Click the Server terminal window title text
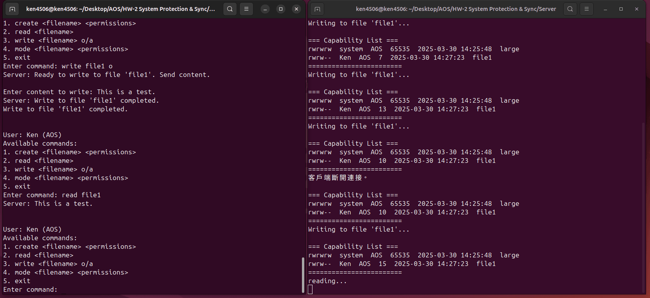This screenshot has height=298, width=650. pos(456,9)
